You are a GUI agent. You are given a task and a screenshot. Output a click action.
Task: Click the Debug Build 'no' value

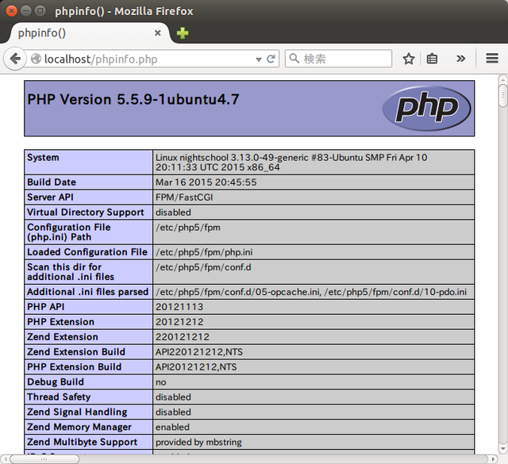(x=160, y=382)
